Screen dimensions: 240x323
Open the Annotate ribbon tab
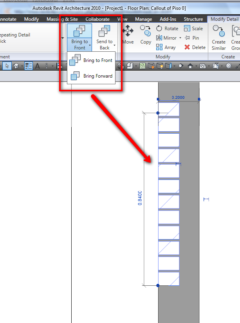(8, 19)
